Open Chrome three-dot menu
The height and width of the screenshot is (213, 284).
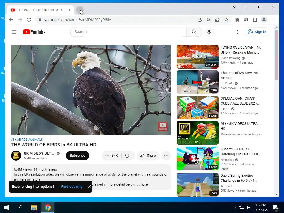tap(273, 20)
